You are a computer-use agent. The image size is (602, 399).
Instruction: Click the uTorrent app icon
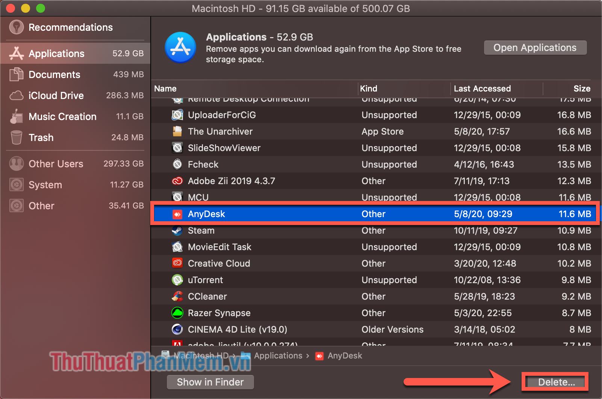coord(177,280)
